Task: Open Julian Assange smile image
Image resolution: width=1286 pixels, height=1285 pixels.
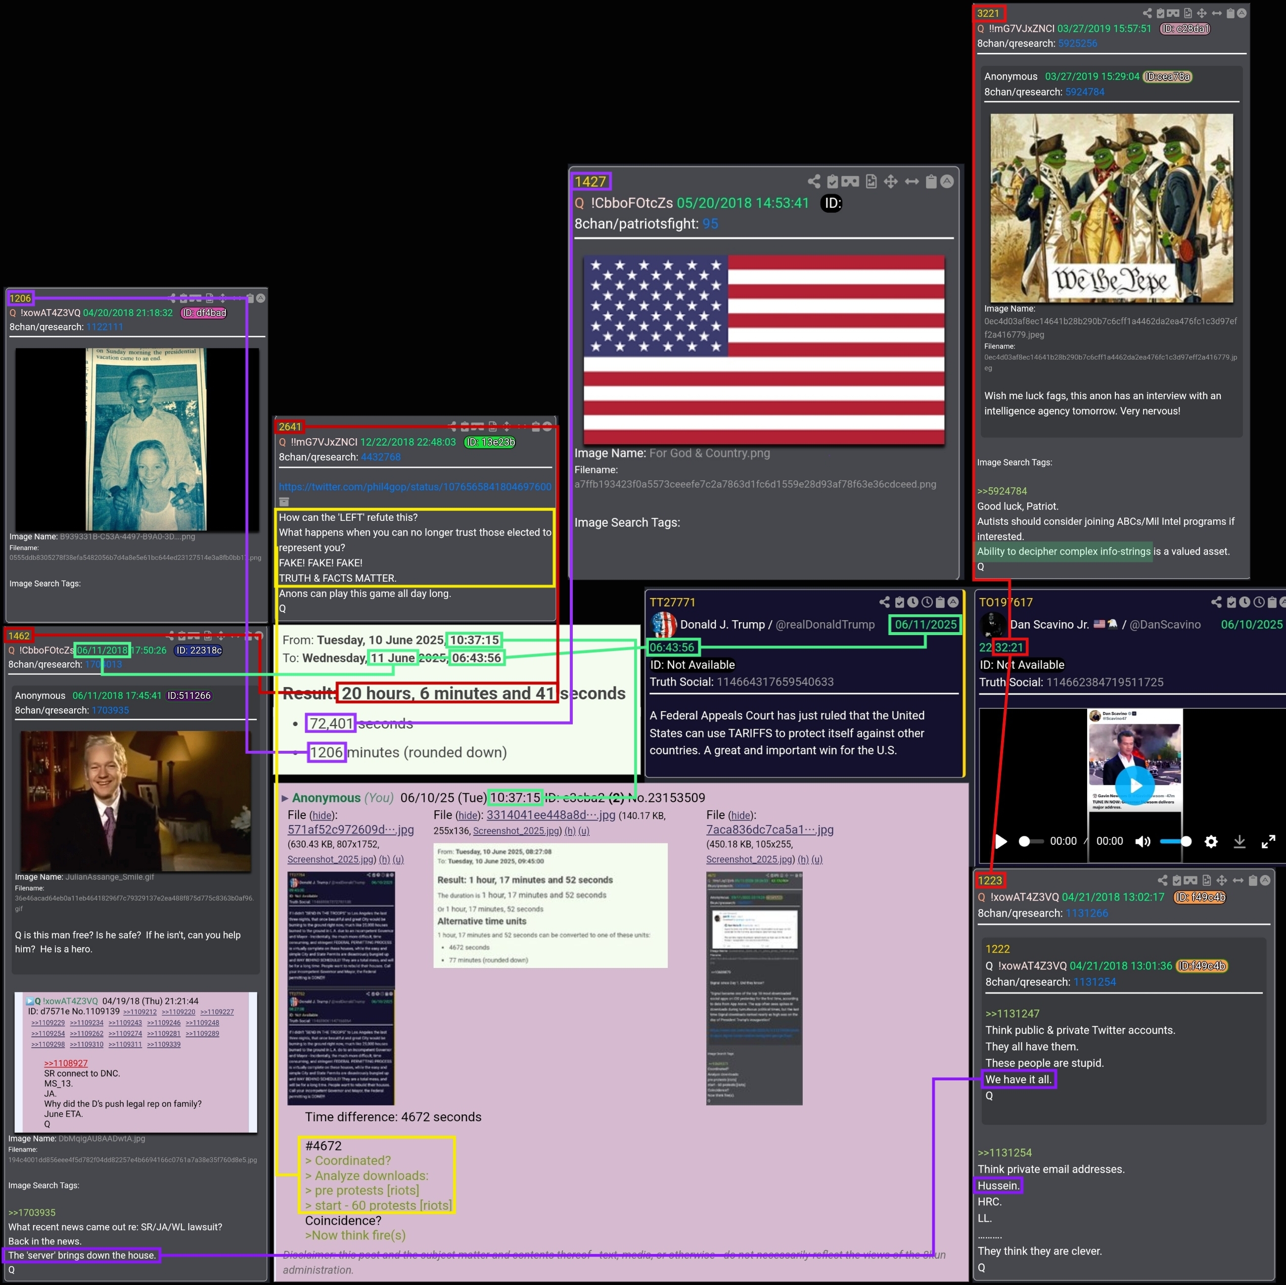Action: 136,801
